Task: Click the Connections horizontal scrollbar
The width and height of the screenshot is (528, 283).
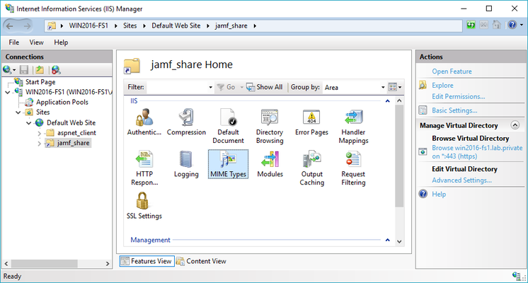Action: [x=45, y=263]
